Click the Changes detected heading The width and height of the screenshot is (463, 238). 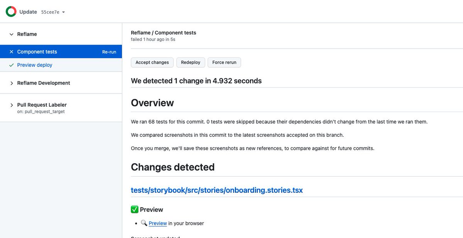pyautogui.click(x=172, y=167)
